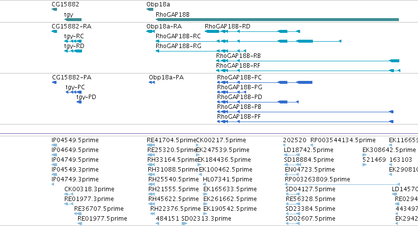Select EST EK247539.5prime

[223, 150]
